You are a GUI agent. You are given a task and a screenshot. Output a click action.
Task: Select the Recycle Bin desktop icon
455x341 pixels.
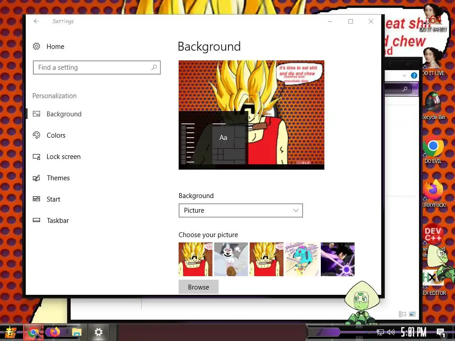(433, 106)
